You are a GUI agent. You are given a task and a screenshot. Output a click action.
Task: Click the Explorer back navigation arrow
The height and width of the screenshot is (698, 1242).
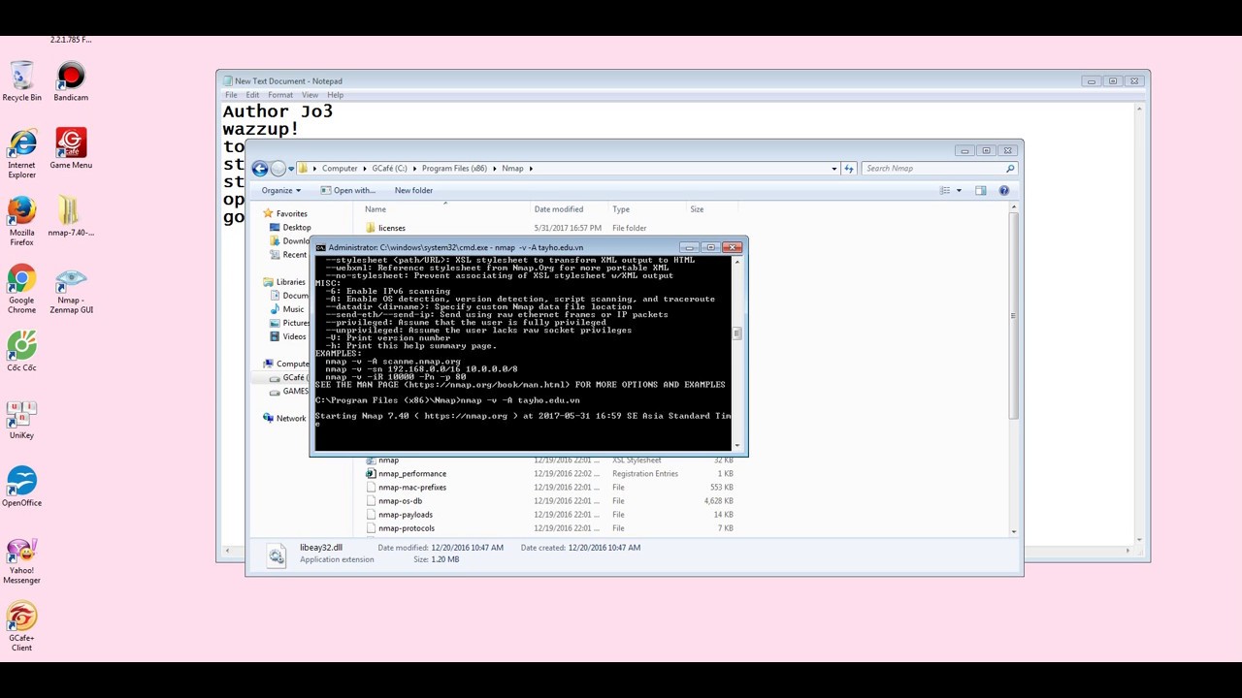point(260,169)
